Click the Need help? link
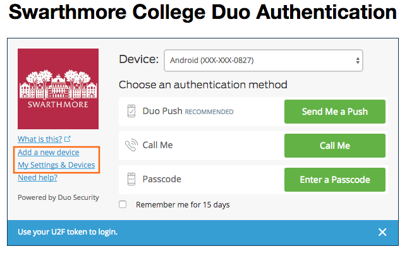407x256 pixels. [37, 178]
